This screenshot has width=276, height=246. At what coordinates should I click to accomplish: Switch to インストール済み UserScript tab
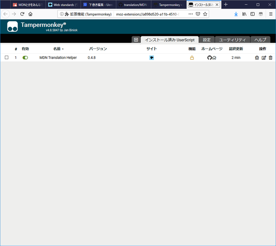point(170,40)
